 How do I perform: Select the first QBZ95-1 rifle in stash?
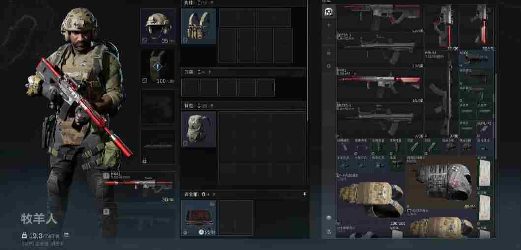tap(380, 51)
